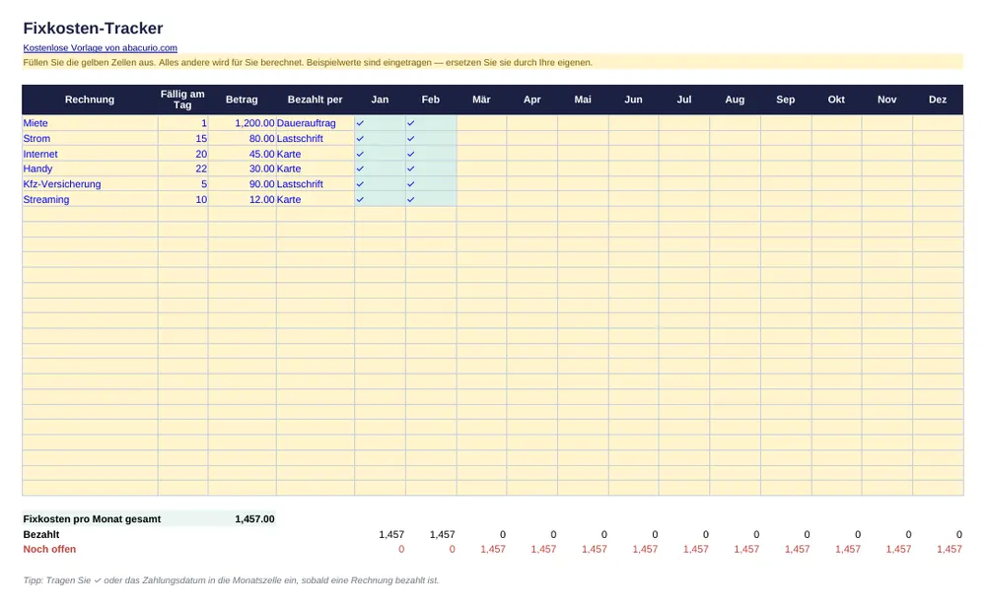
Task: Click the Fixkosten pro Monat gesamt total 1,457.00
Action: tap(254, 518)
